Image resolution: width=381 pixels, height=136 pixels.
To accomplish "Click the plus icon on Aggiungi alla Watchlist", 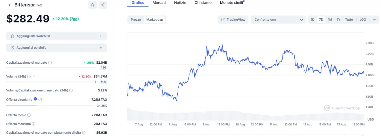I will (x=101, y=36).
